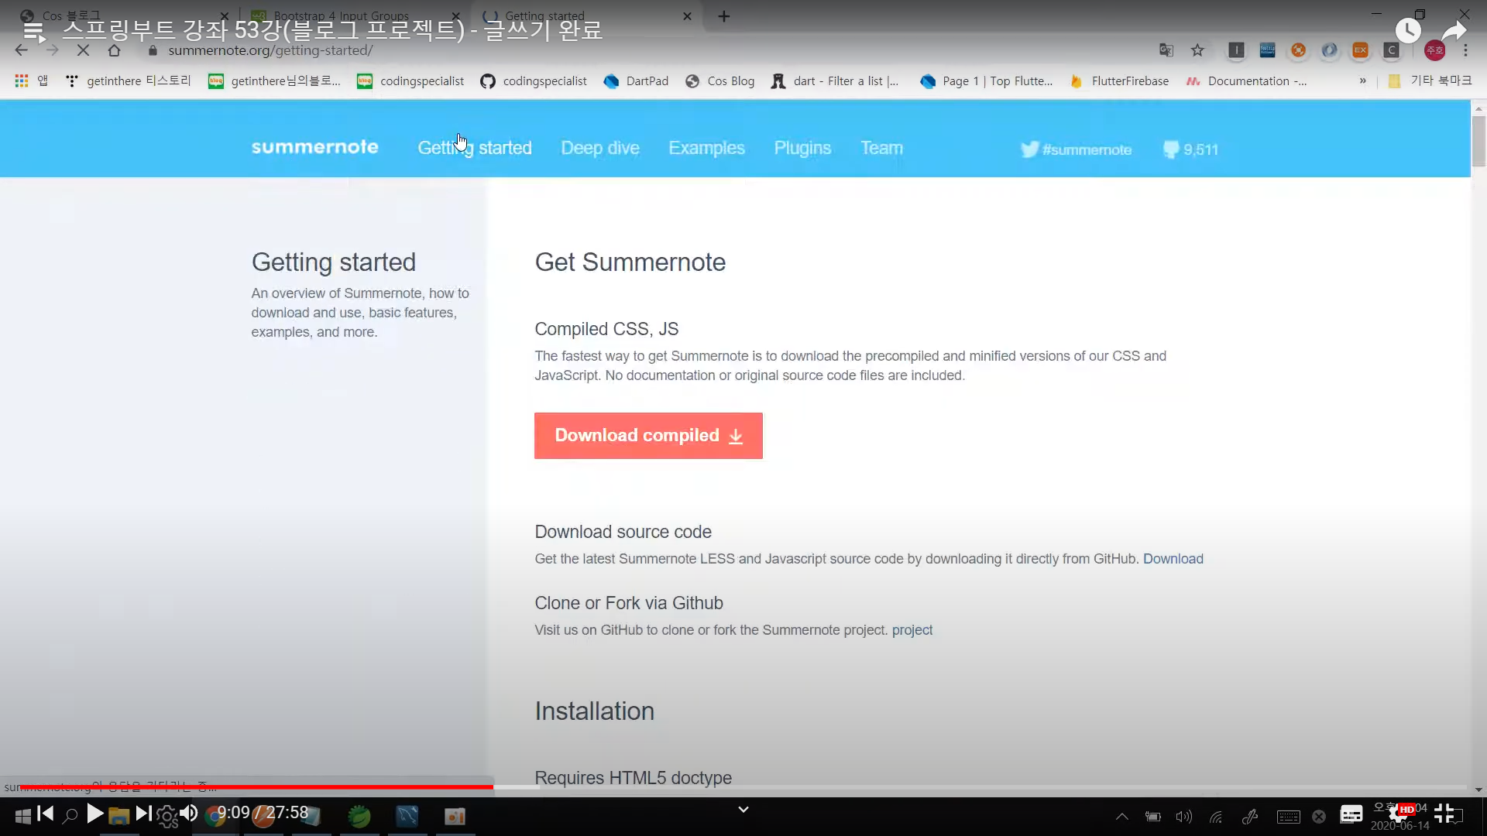
Task: Close the 'Getting started' tab
Action: pyautogui.click(x=687, y=16)
